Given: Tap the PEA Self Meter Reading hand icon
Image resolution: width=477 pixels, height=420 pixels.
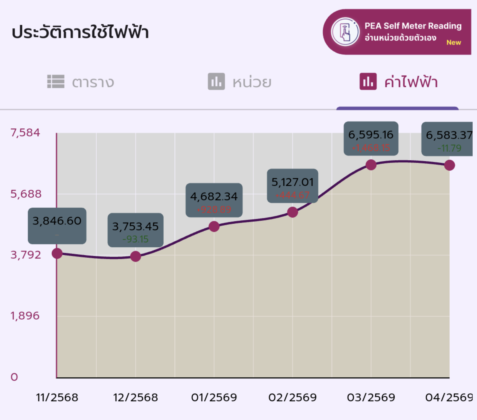Looking at the screenshot, I should coord(345,32).
